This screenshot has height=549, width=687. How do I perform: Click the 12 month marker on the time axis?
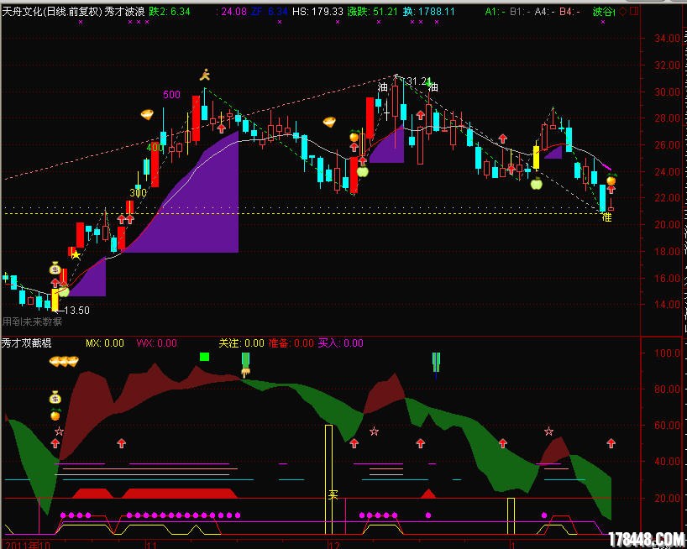(x=335, y=544)
